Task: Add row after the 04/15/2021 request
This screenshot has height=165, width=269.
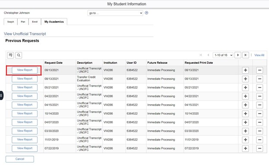Action: [x=245, y=105]
